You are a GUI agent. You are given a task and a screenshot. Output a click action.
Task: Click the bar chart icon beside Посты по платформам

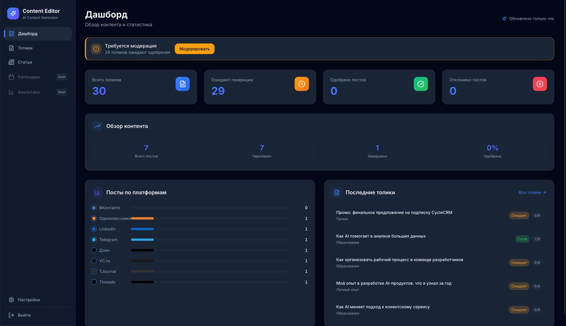(x=97, y=192)
